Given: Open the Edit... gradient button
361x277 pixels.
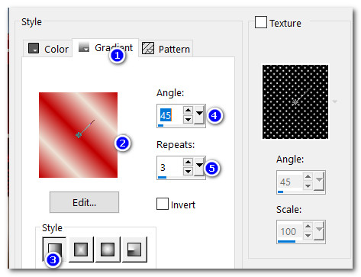Looking at the screenshot, I should point(84,202).
